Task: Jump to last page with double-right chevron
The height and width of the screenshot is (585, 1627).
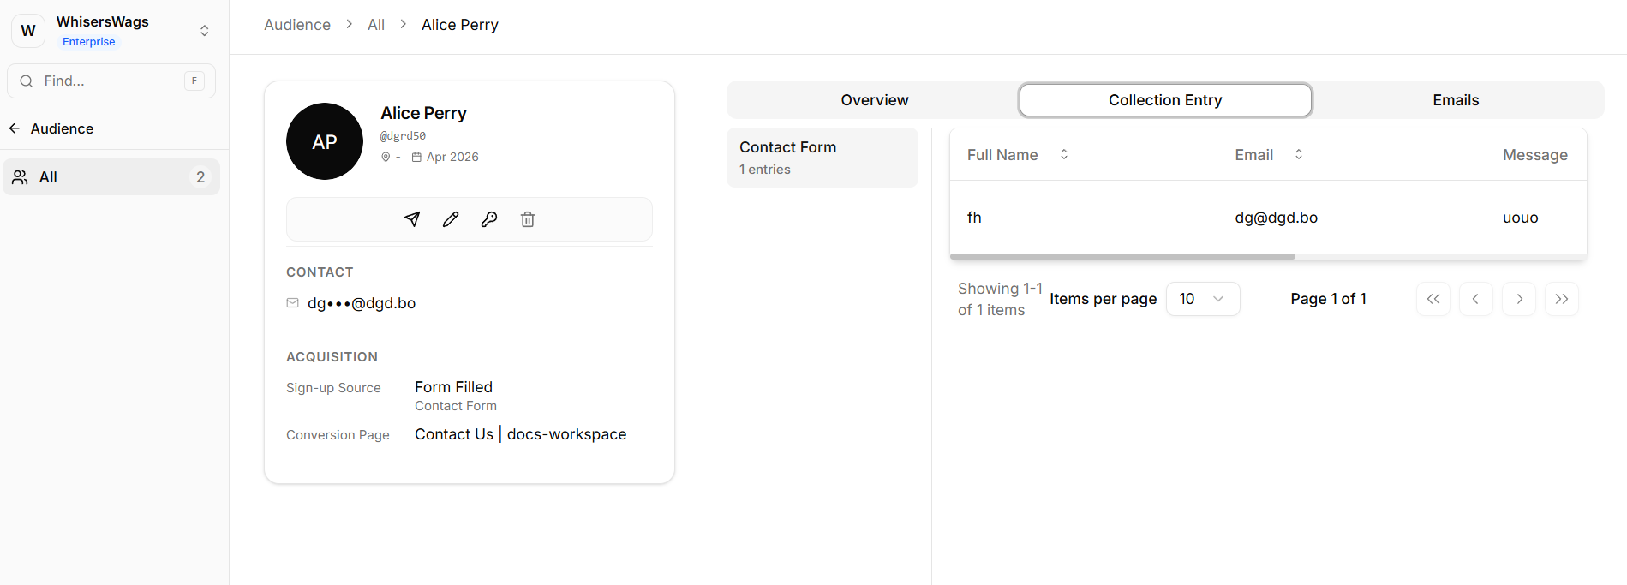Action: click(x=1561, y=299)
